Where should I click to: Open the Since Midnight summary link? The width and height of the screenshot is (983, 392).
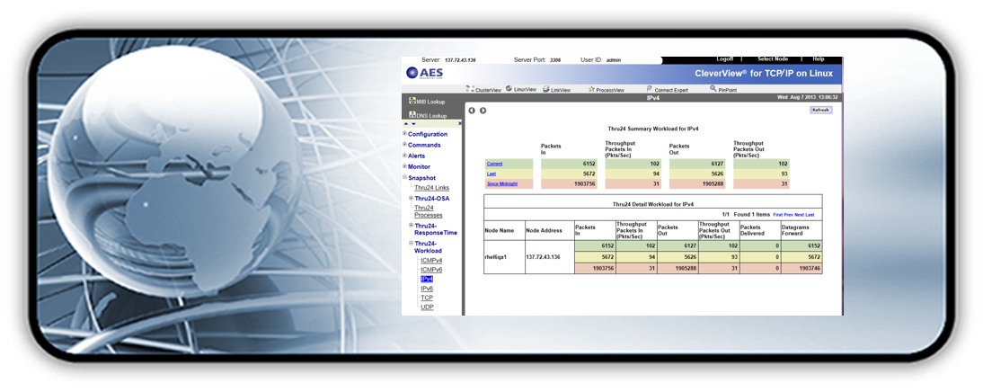502,183
